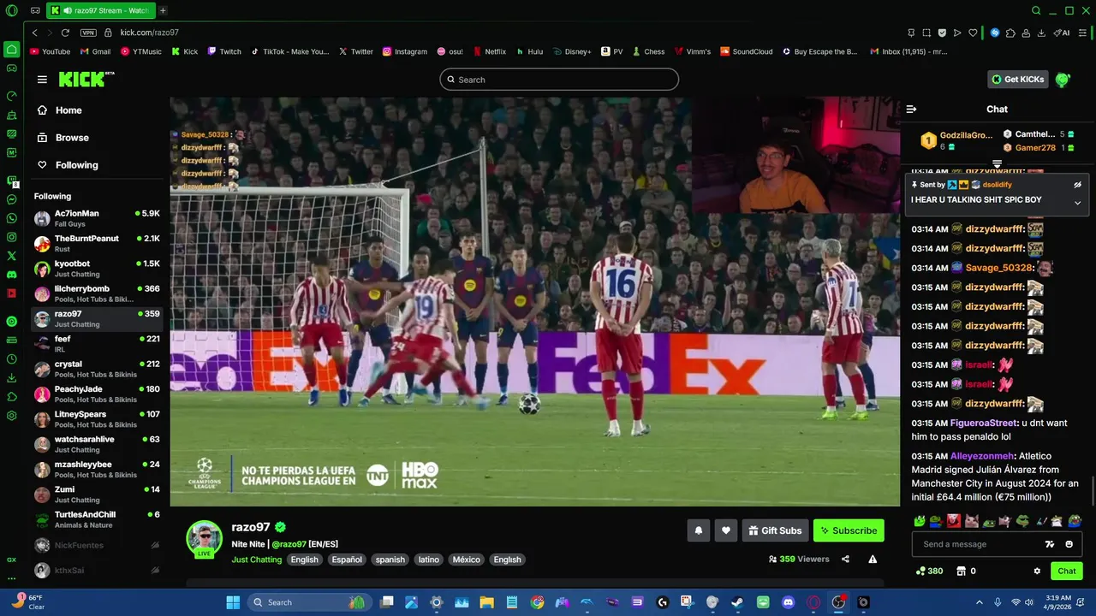Hide the pinned chat message
This screenshot has width=1096, height=616.
(x=1078, y=185)
